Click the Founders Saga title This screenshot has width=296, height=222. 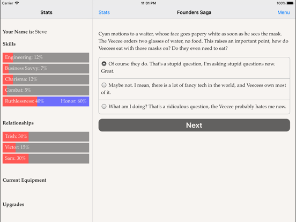194,12
